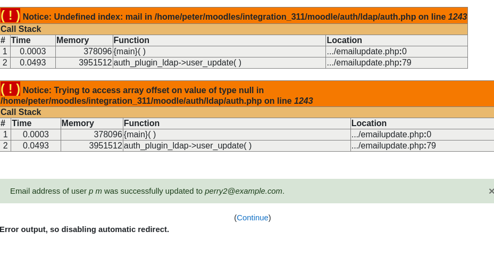Click the Location column header in first table
Viewport: 494px width, 256px height.
(344, 40)
